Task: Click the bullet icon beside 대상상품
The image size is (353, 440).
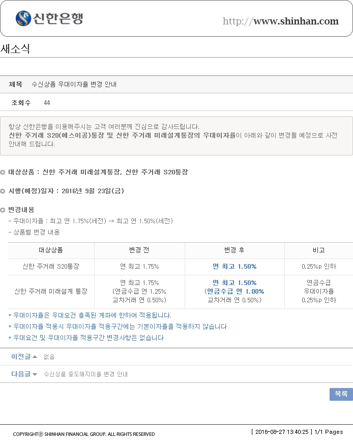Action: [3, 172]
